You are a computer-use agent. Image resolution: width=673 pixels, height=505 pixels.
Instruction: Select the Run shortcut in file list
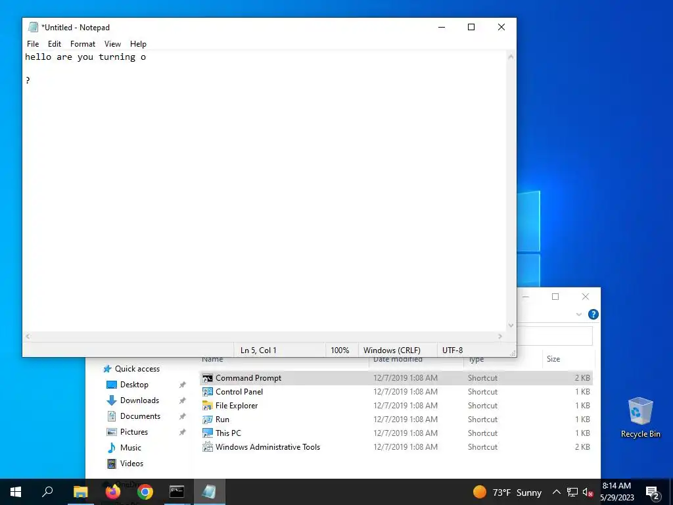(x=396, y=419)
